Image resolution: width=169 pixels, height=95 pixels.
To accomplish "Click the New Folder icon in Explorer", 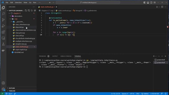I will tap(29, 11).
